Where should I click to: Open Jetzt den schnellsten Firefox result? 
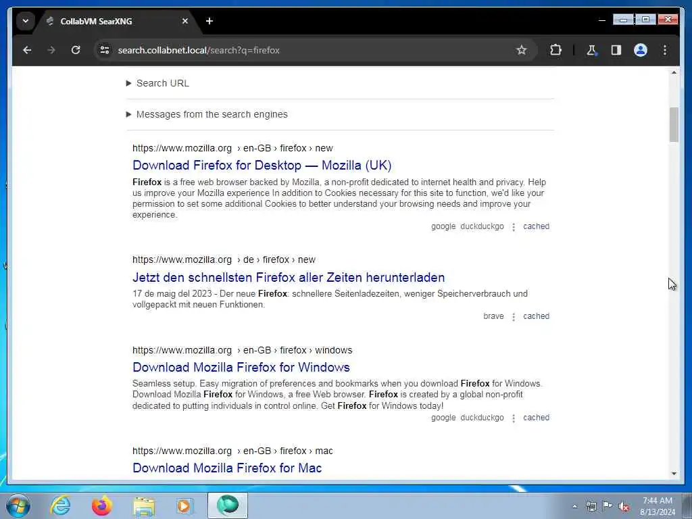pos(289,277)
